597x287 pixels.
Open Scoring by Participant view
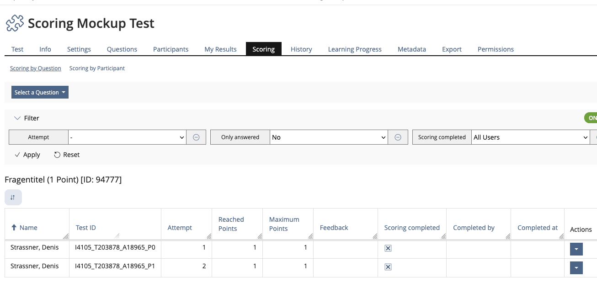click(97, 68)
